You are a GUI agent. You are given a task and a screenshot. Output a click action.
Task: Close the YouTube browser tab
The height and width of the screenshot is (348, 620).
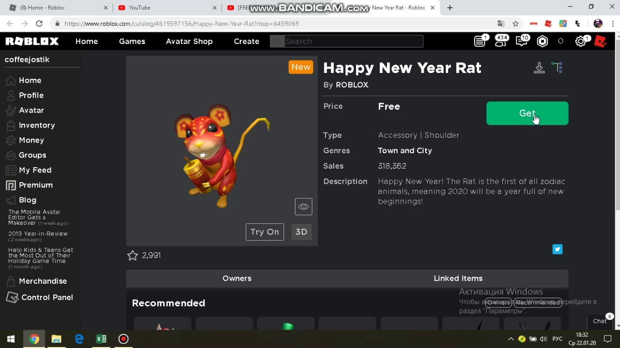[x=215, y=8]
